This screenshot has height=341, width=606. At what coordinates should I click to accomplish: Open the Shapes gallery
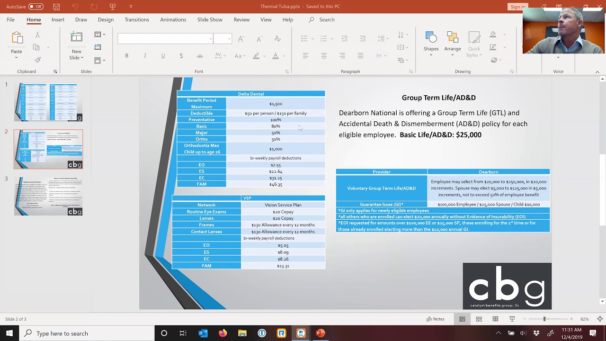tap(431, 44)
